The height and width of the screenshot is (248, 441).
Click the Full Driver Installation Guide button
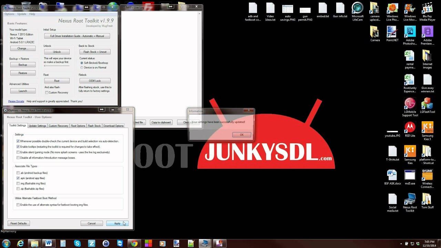click(77, 36)
